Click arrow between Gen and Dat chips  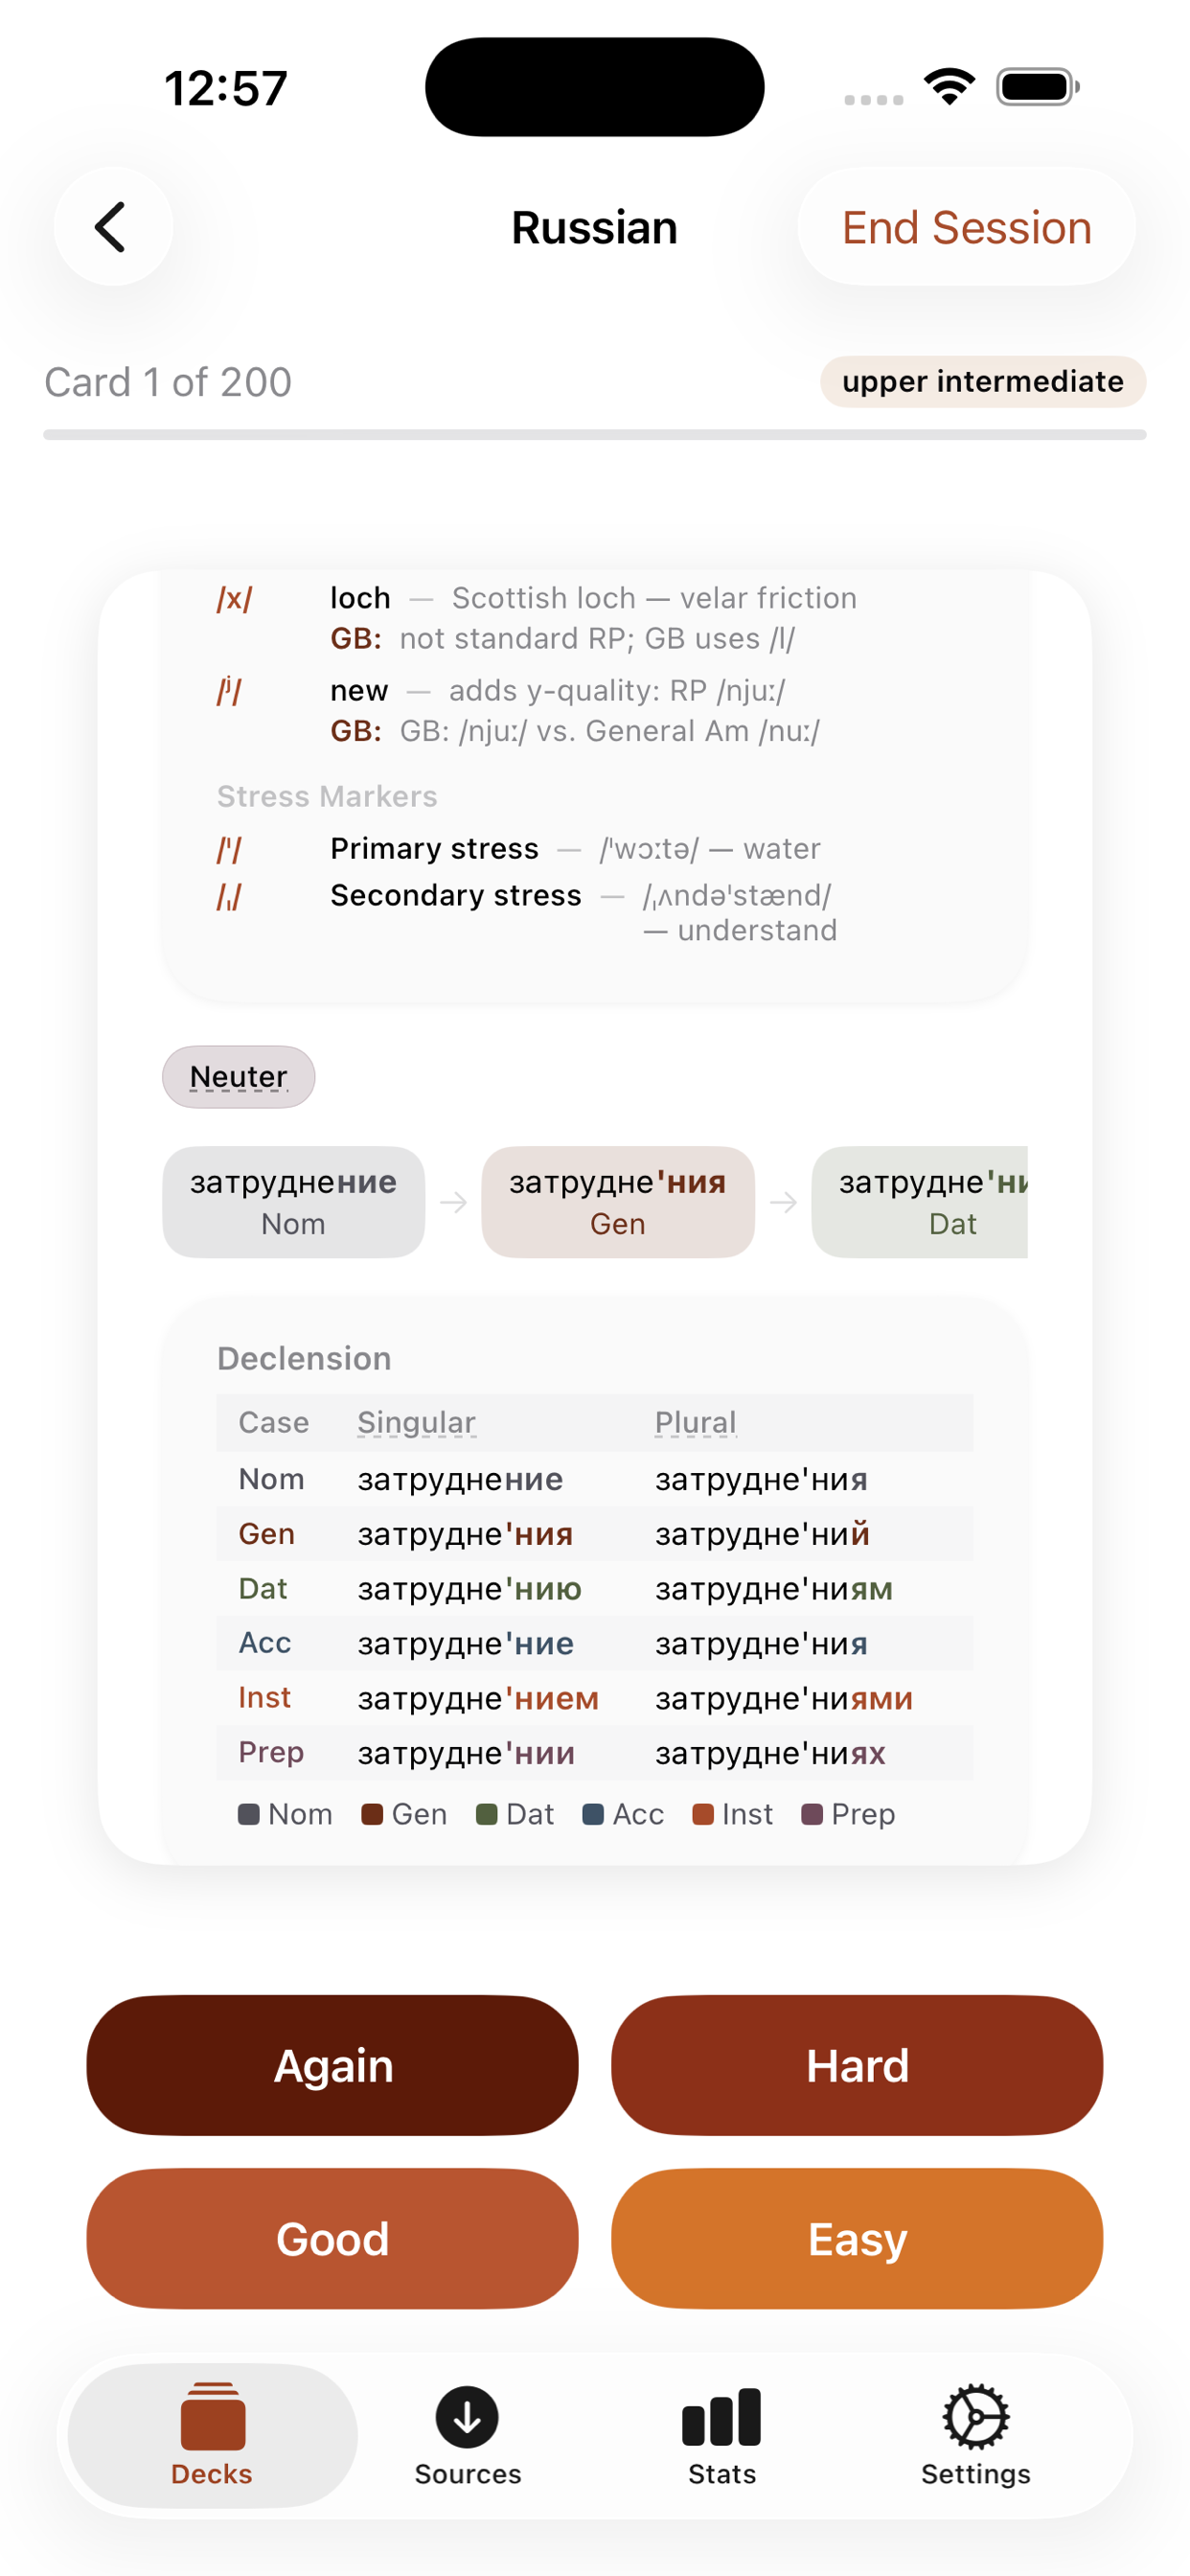tap(783, 1202)
